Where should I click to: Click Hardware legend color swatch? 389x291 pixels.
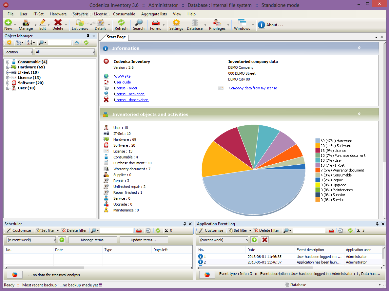pos(318,141)
